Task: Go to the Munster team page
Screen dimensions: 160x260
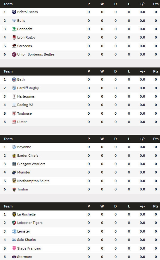Action: point(24,172)
